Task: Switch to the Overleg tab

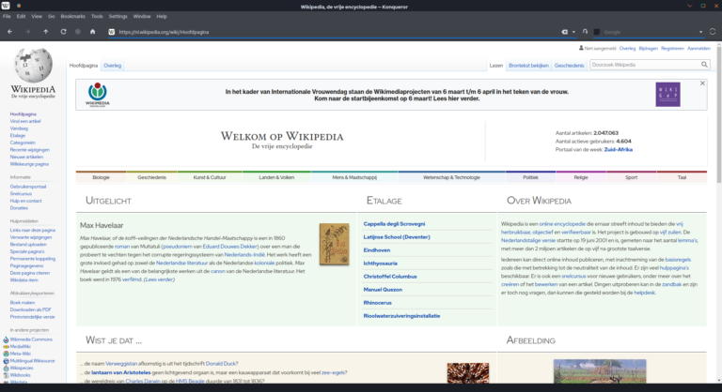Action: pos(112,66)
